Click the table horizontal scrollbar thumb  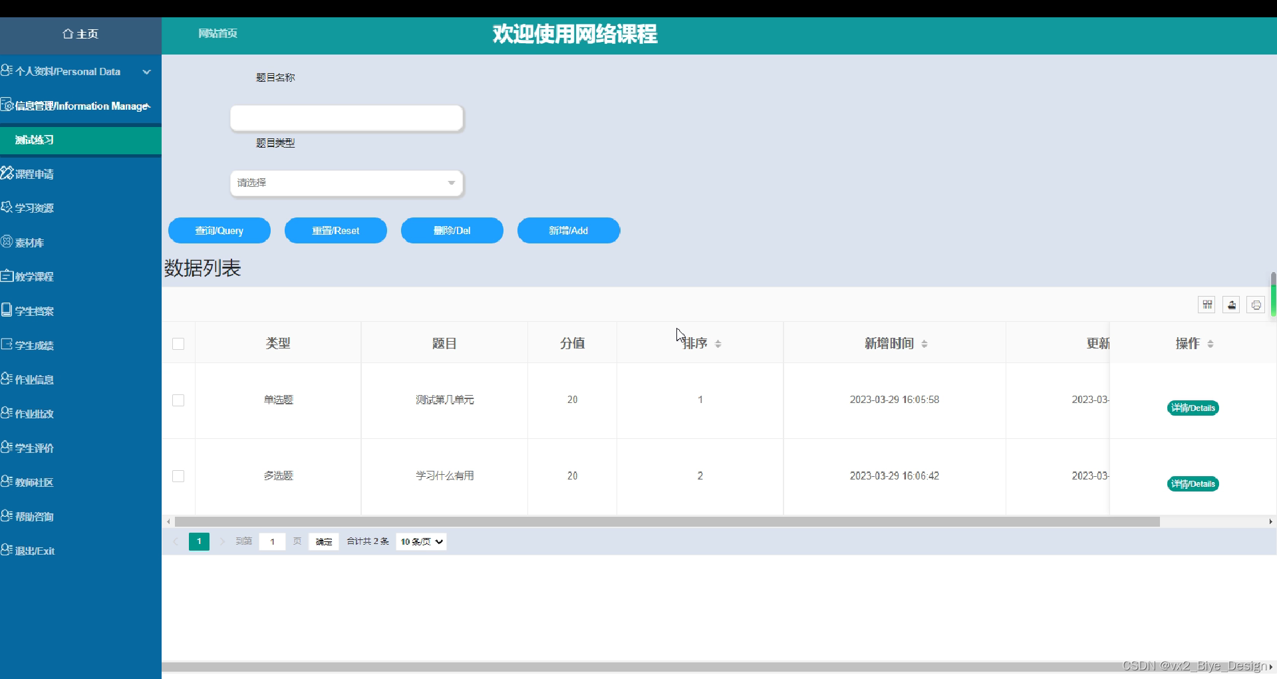tap(667, 521)
